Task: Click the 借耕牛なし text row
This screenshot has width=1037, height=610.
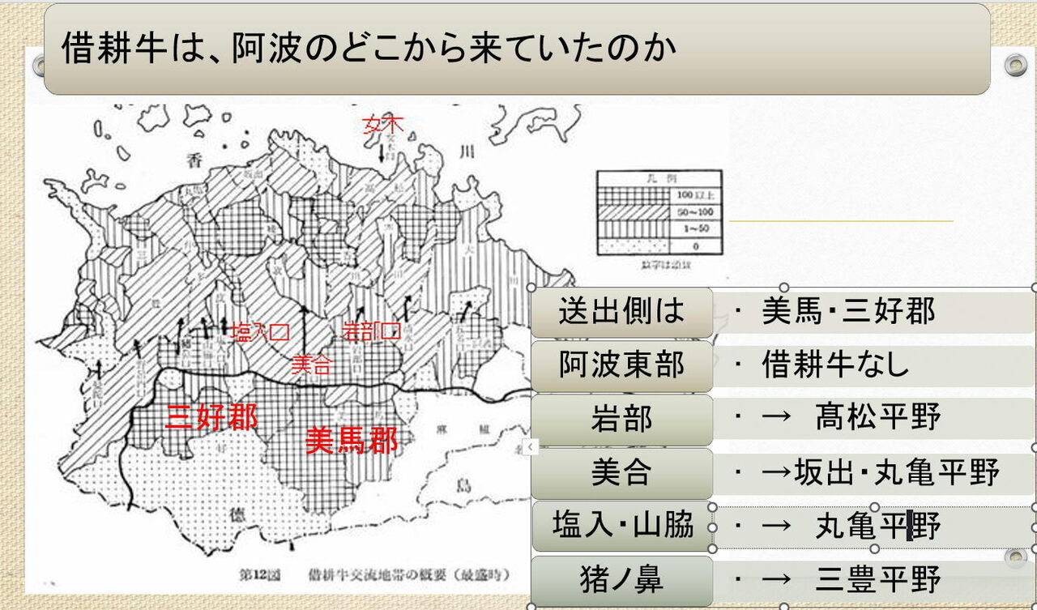Action: tap(875, 365)
